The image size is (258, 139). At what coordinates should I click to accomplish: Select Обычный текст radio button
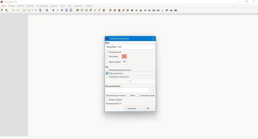107,73
